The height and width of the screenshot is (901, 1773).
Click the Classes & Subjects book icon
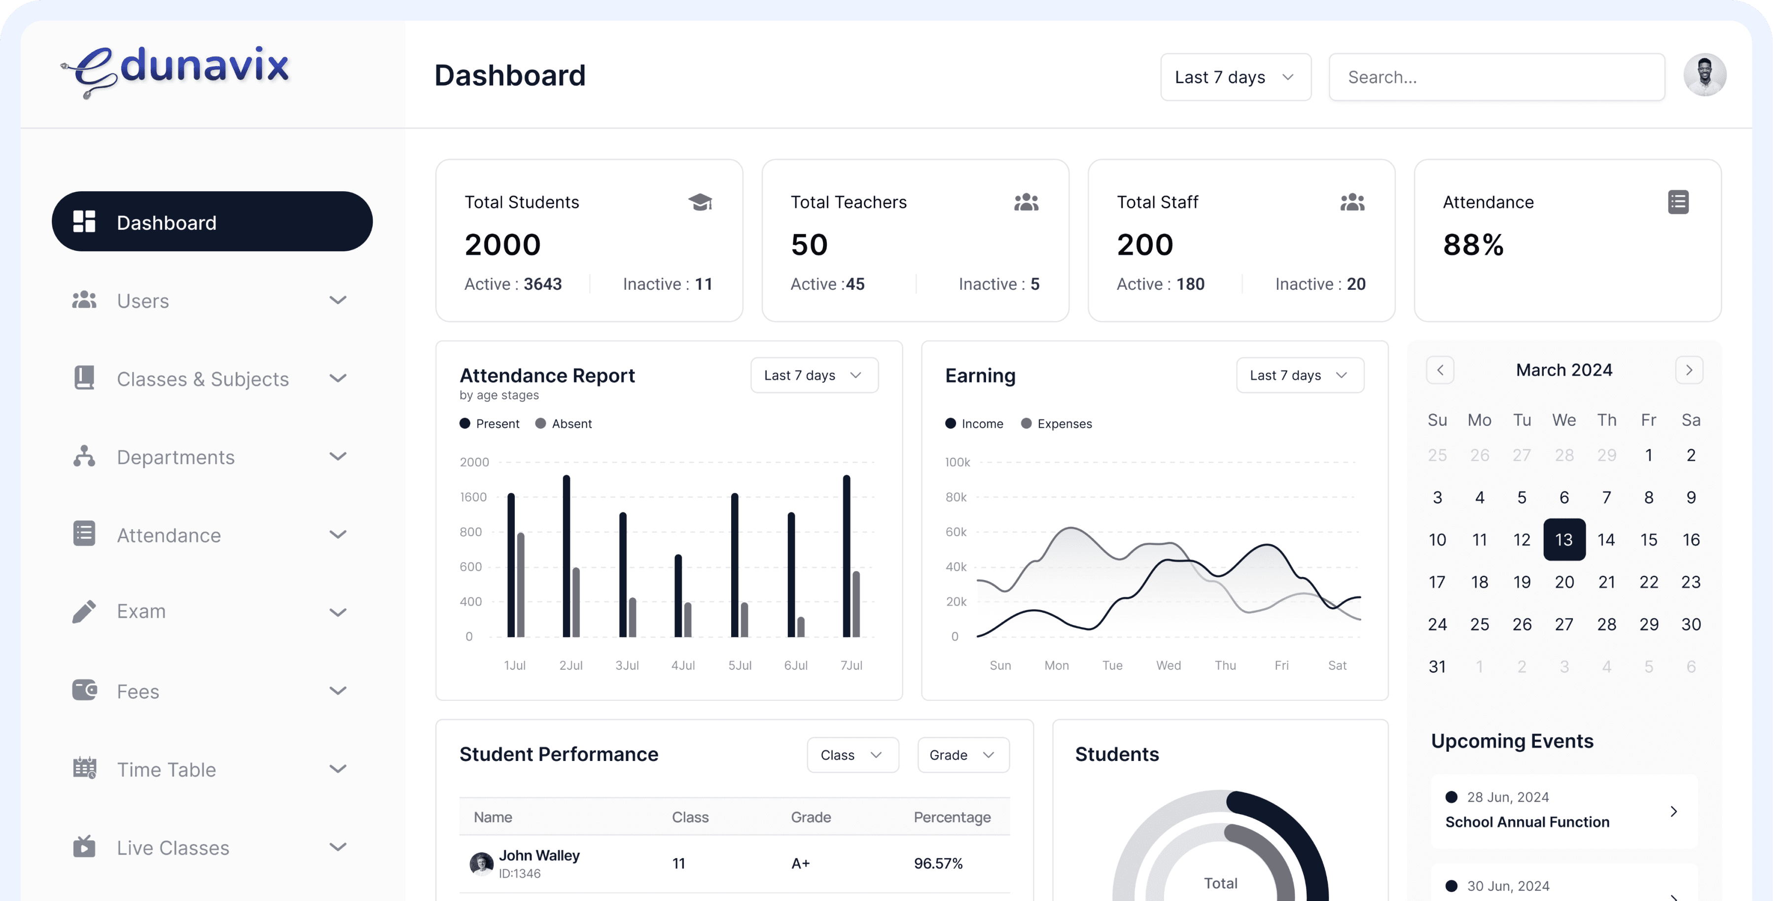pos(84,378)
